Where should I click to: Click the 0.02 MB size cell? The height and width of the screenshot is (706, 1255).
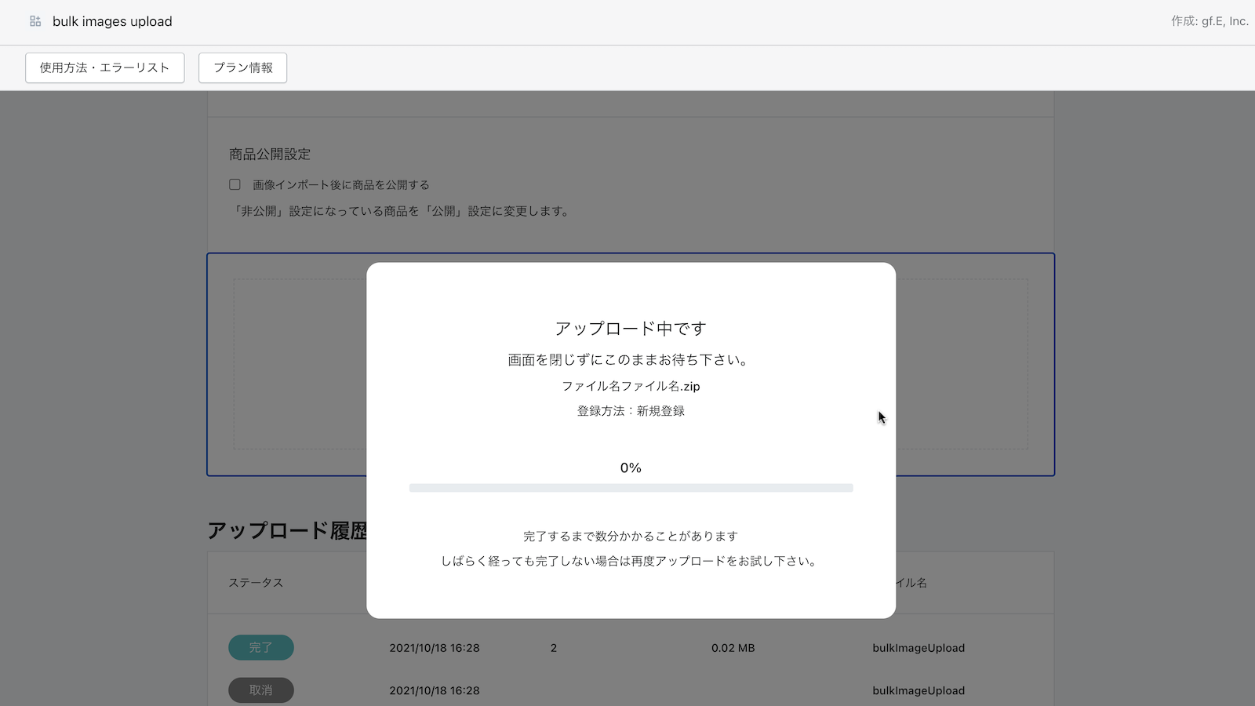[x=733, y=648]
